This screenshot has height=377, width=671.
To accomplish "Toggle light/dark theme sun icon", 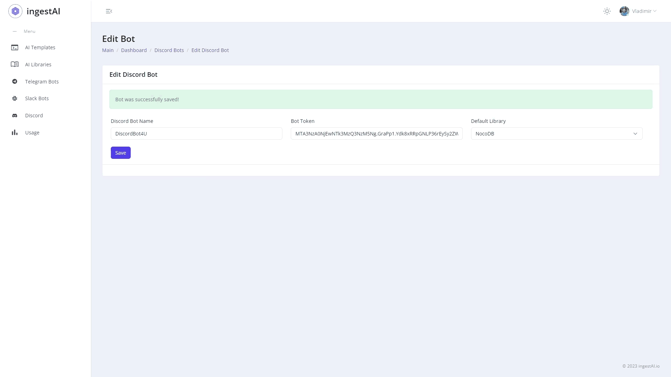I will [x=607, y=11].
